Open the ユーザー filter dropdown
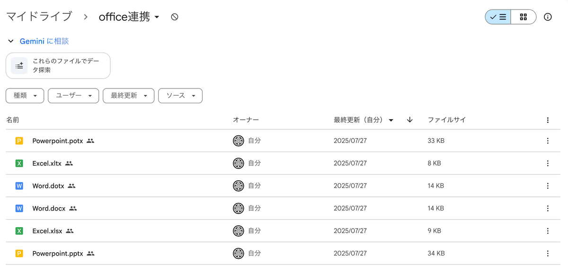Screen dimensions: 568x275 click(73, 96)
